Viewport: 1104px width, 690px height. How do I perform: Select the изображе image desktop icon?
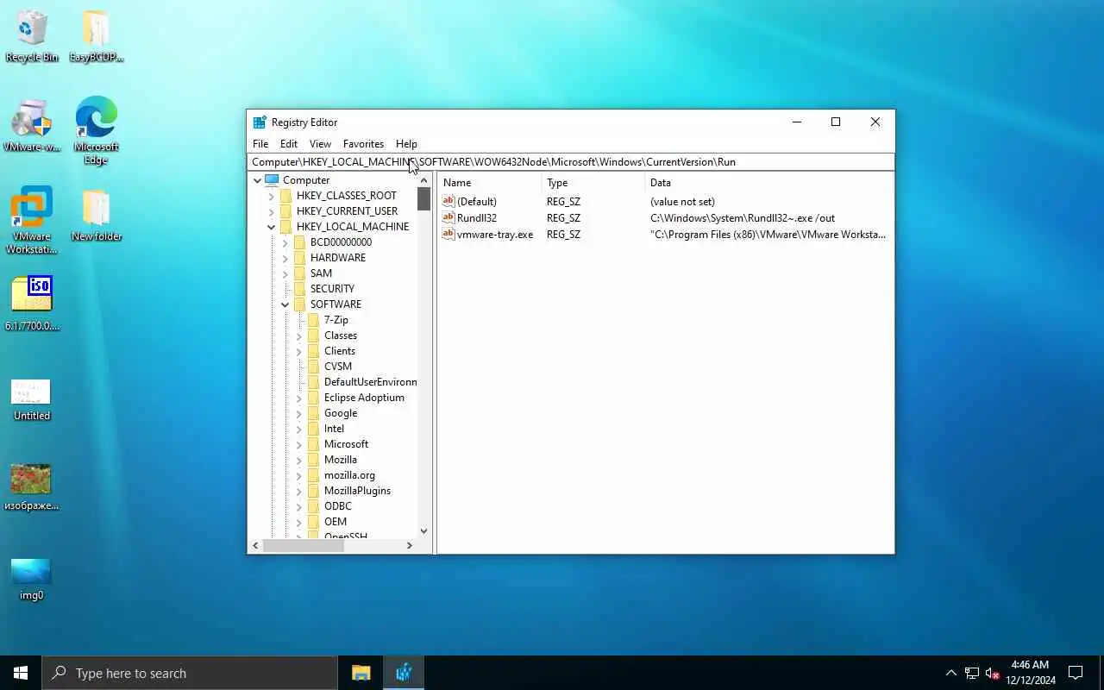32,487
